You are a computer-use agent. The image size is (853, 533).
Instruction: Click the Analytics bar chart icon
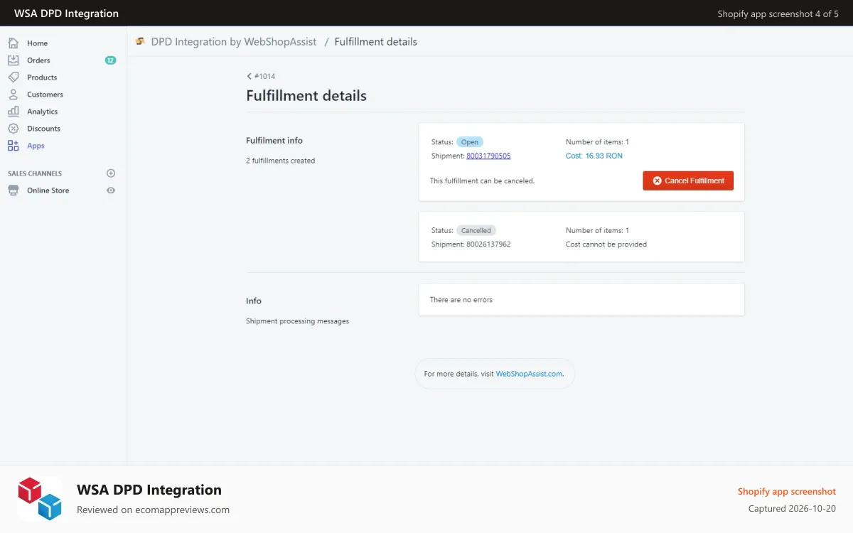pos(13,112)
